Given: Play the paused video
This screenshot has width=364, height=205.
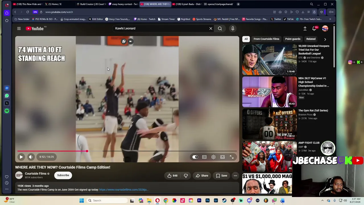Looking at the screenshot, I should [x=21, y=157].
